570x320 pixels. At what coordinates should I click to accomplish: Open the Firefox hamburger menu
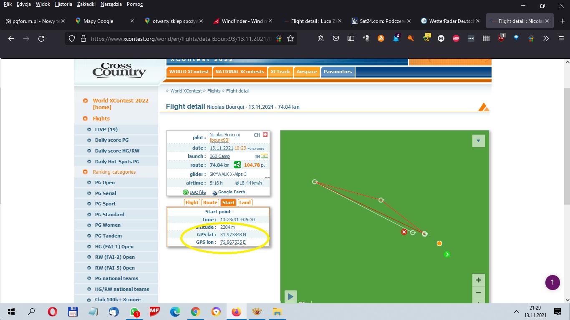(561, 38)
